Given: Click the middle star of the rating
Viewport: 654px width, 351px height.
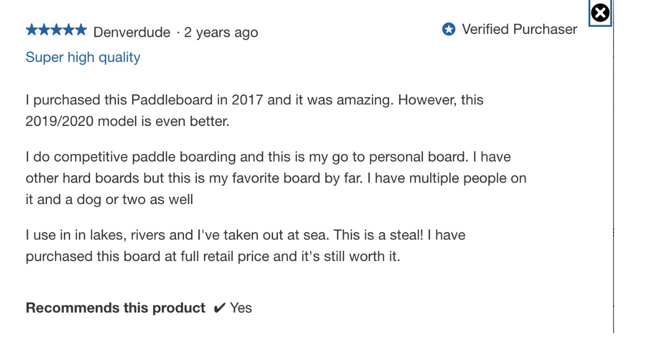Looking at the screenshot, I should coord(56,30).
